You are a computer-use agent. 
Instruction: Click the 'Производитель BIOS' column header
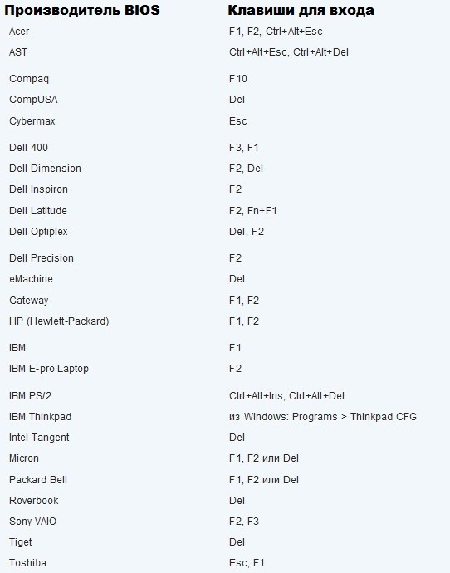82,11
